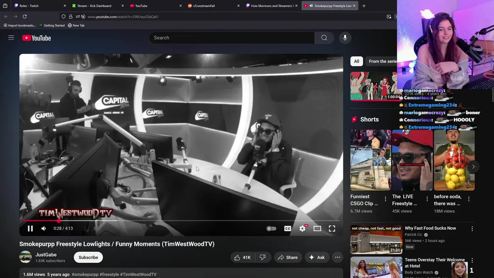Open Teens Overstay Their Welcome at Hotel video
This screenshot has height=278, width=494.
click(x=435, y=263)
